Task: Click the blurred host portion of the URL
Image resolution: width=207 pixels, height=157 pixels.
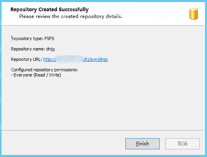Action: tap(69, 59)
